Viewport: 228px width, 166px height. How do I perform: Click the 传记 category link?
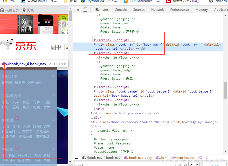tap(26, 102)
